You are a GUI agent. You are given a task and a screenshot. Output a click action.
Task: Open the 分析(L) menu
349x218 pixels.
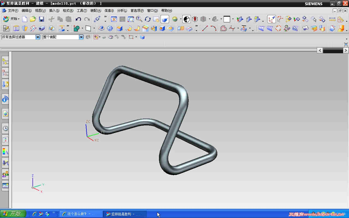122,11
